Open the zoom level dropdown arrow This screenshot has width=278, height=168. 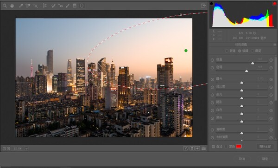(x=26, y=149)
